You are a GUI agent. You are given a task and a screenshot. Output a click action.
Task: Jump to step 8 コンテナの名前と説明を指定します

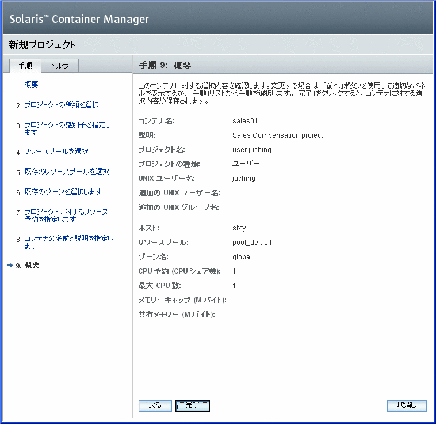coord(68,242)
